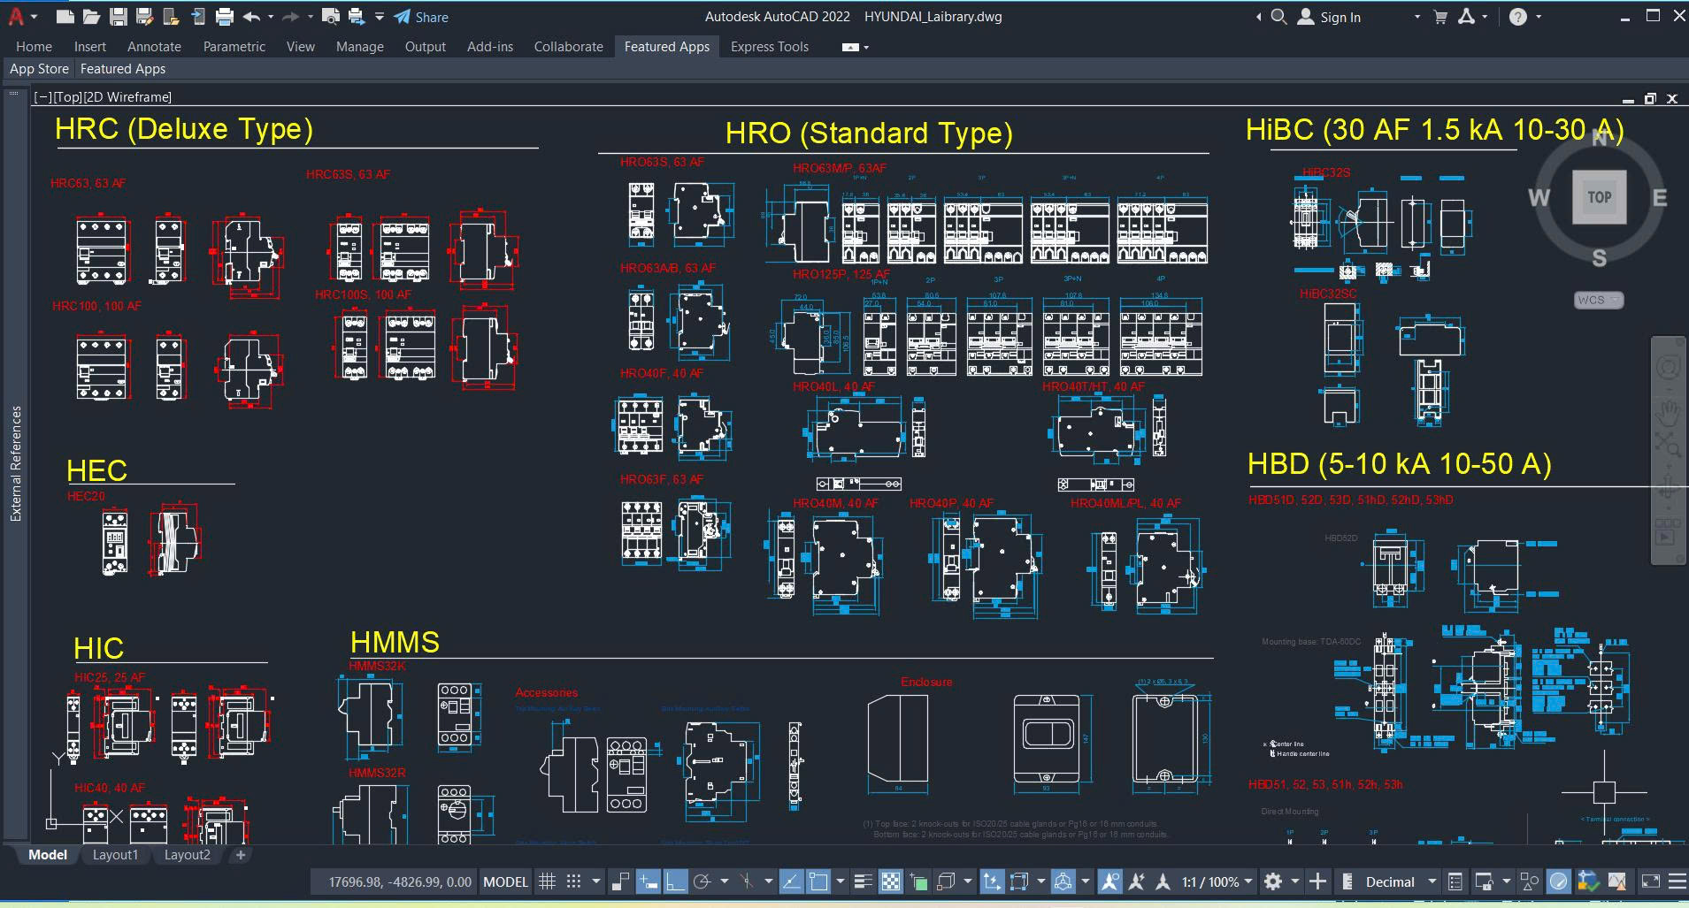Open the Express Tools ribbon tab
The image size is (1689, 908).
coord(770,46)
